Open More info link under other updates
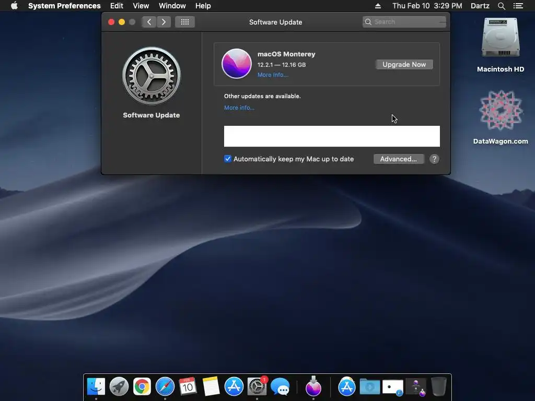Image resolution: width=535 pixels, height=401 pixels. (239, 108)
